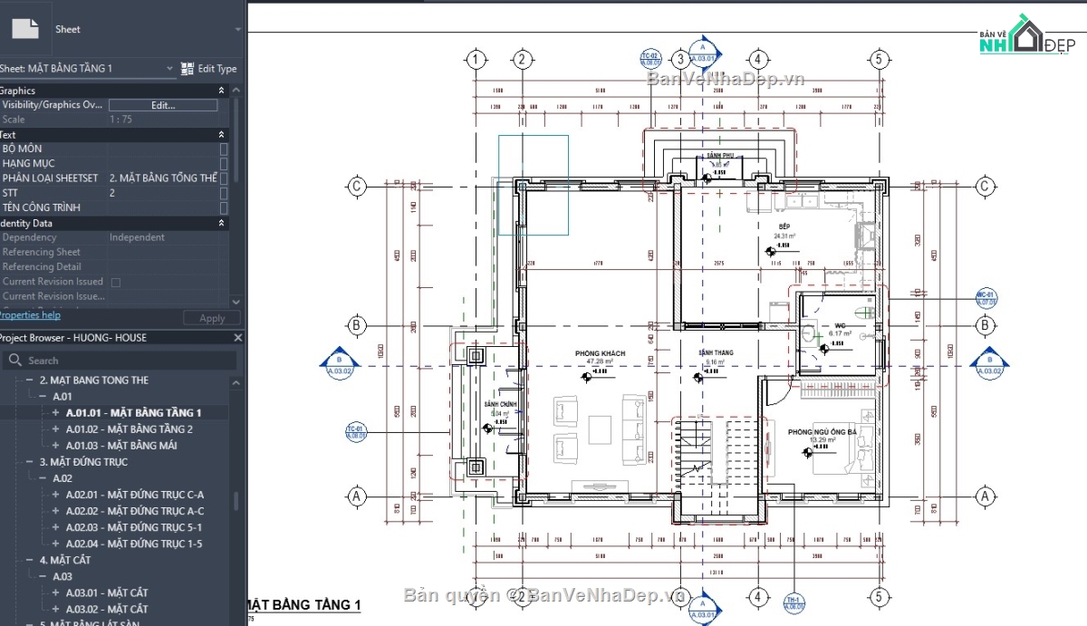The width and height of the screenshot is (1087, 626).
Task: Select grid bubble B on the left
Action: click(x=356, y=325)
